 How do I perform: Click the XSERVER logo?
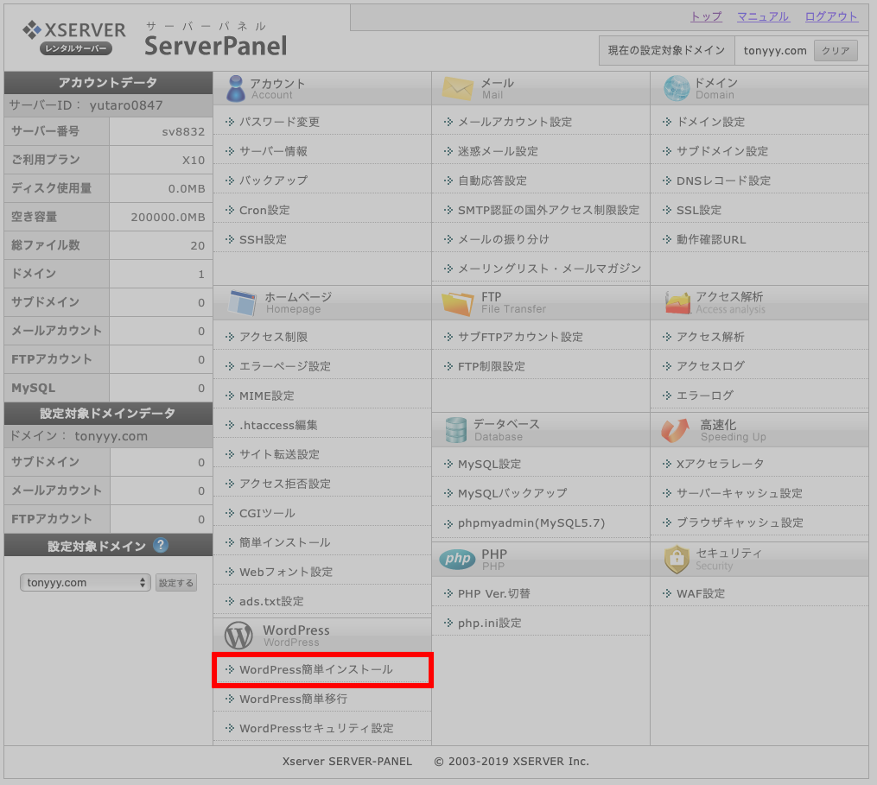point(73,37)
